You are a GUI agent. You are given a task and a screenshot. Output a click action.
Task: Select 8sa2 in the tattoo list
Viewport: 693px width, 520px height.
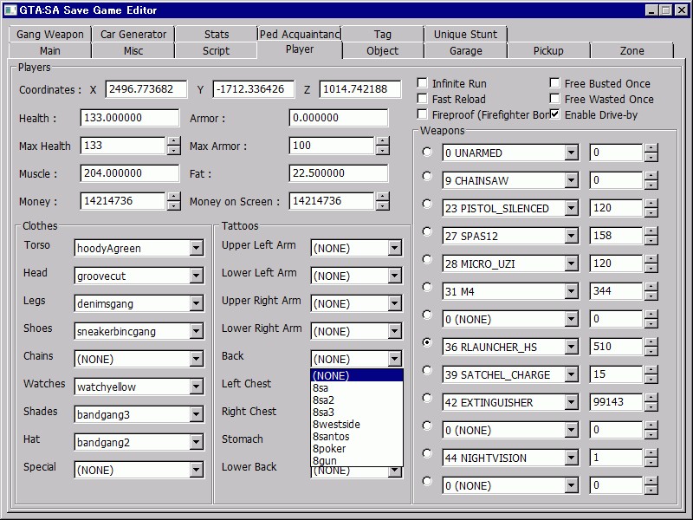coord(357,400)
